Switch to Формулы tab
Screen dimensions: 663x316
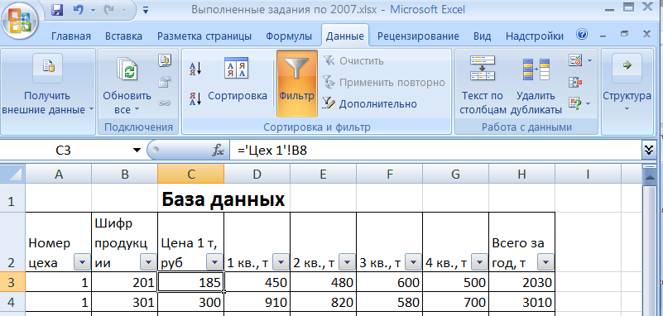289,36
